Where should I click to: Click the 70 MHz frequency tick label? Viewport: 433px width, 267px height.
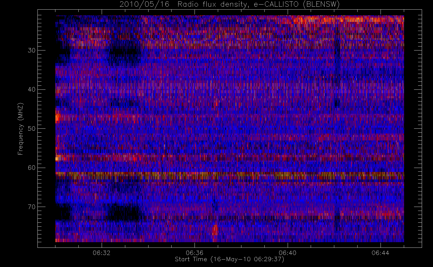32,207
